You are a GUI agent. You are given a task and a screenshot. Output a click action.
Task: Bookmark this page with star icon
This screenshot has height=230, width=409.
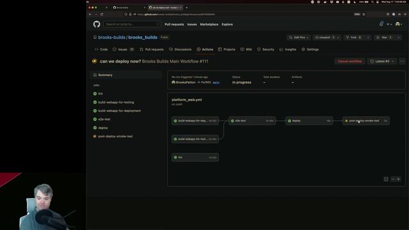(364, 14)
